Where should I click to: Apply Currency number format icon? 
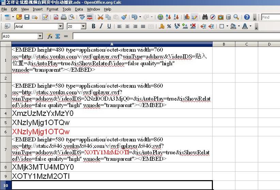pyautogui.click(x=161, y=27)
